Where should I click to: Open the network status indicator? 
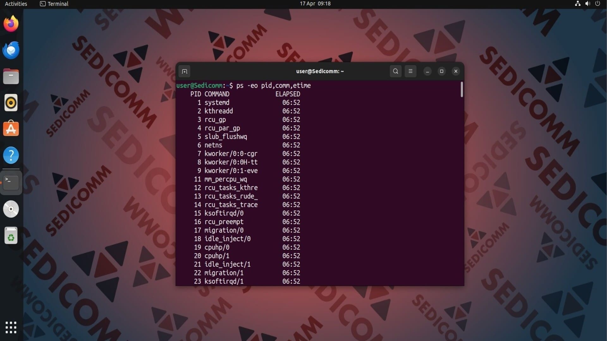click(x=578, y=4)
